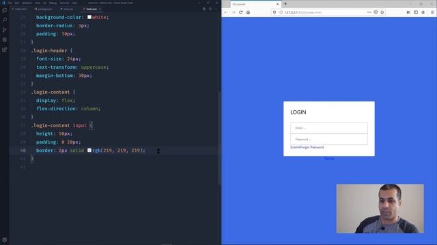This screenshot has height=245, width=437.
Task: Click the Email input field on login form
Action: (329, 128)
